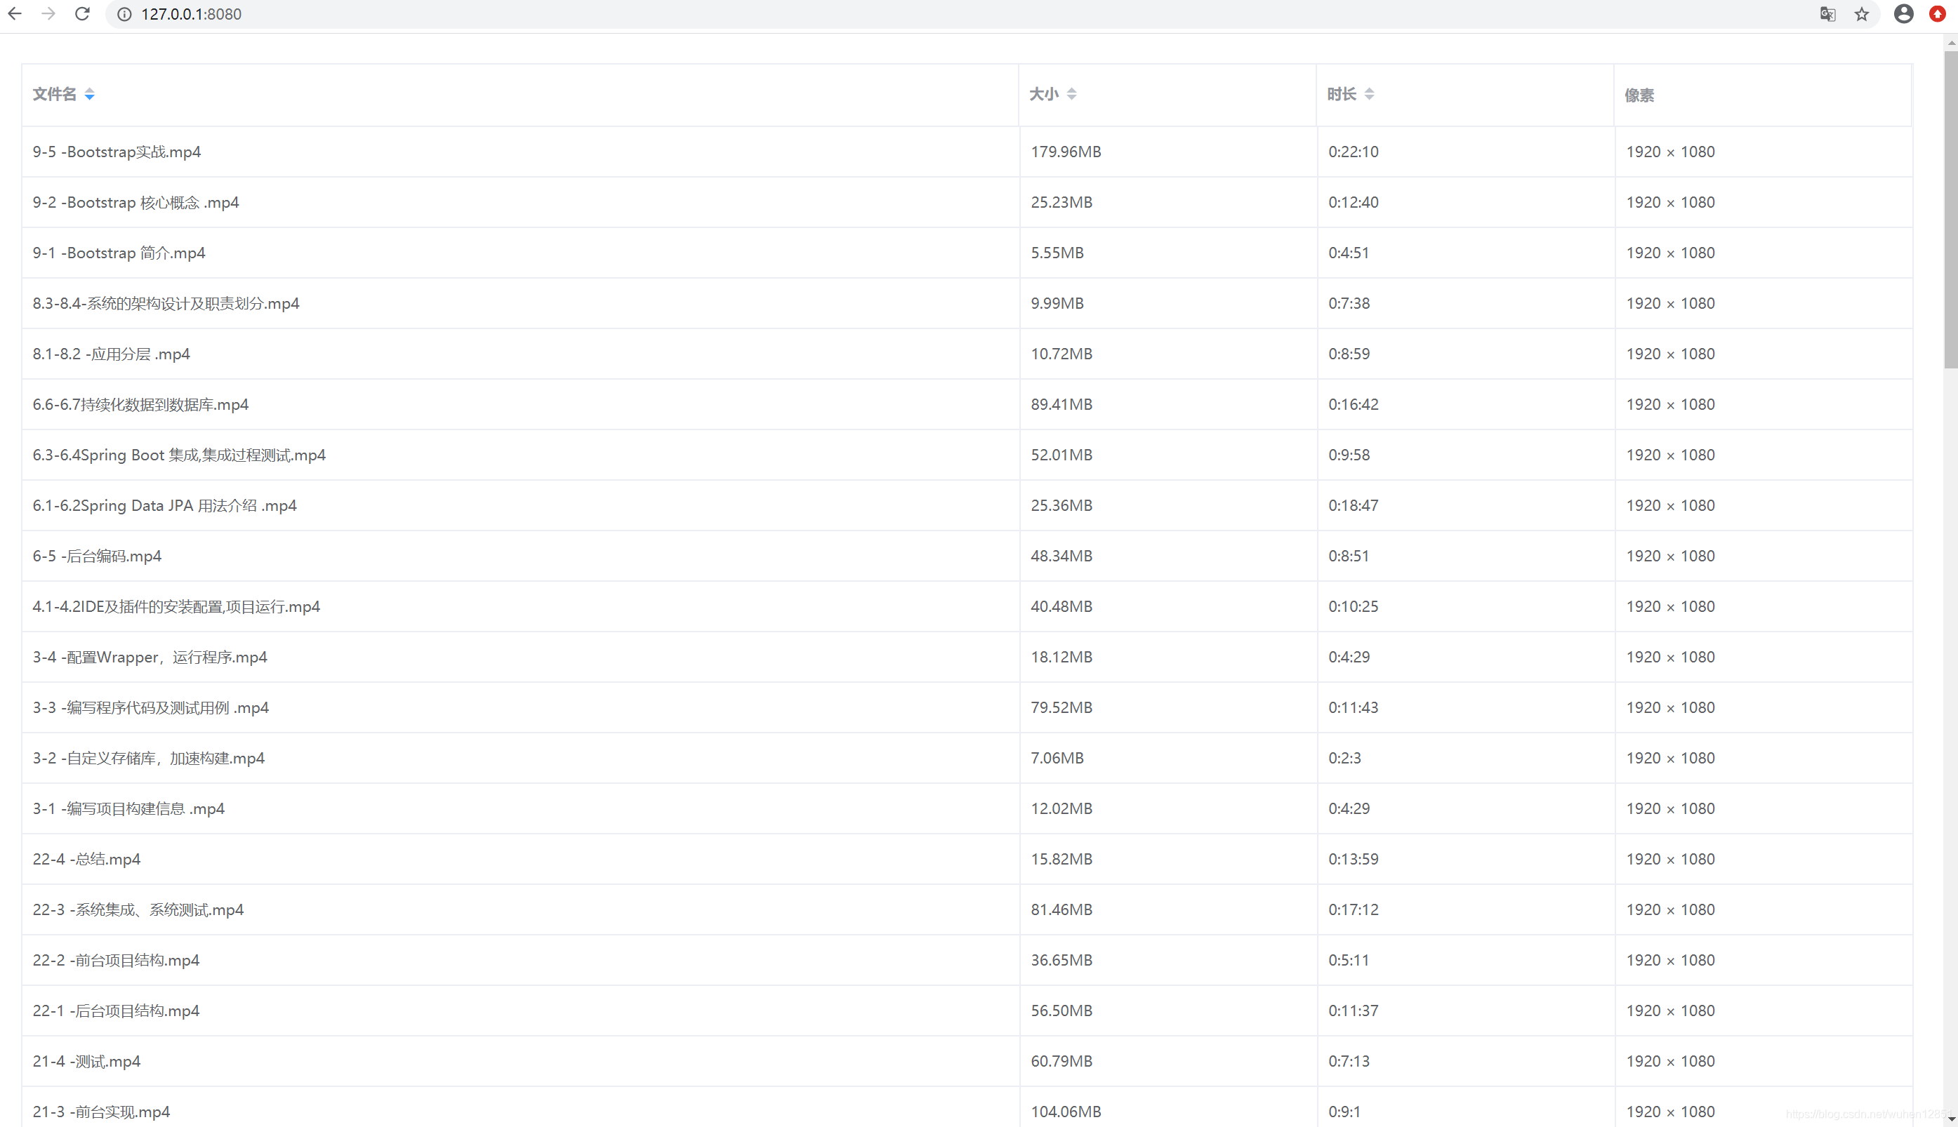Click duration value 0:12:40
The image size is (1958, 1127).
coord(1354,203)
